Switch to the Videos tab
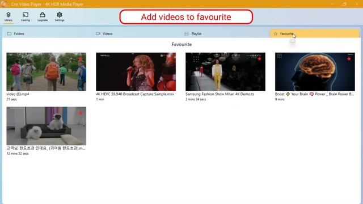The height and width of the screenshot is (204, 363). tap(136, 33)
